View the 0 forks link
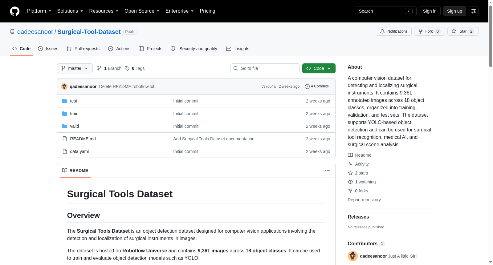The height and width of the screenshot is (265, 493). 358,191
